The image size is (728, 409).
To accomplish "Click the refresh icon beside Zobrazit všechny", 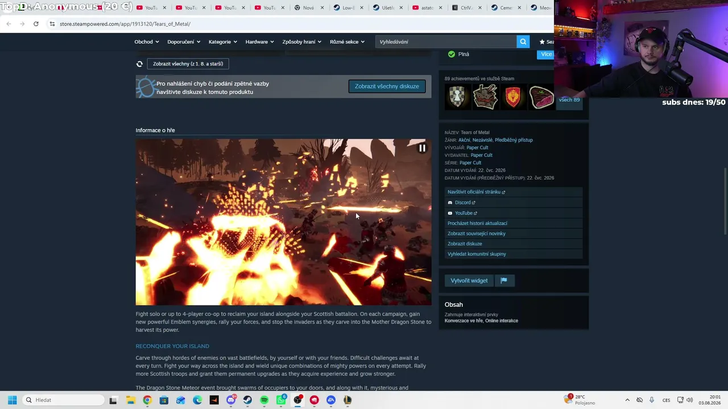I will 139,64.
